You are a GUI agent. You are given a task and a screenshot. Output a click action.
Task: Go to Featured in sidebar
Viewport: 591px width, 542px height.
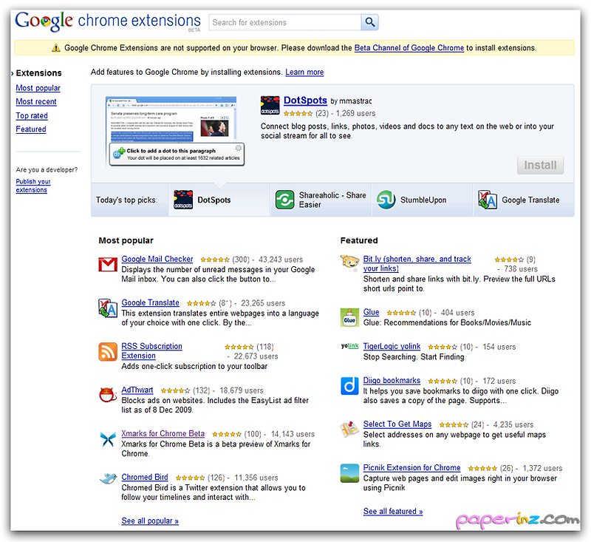tap(31, 129)
